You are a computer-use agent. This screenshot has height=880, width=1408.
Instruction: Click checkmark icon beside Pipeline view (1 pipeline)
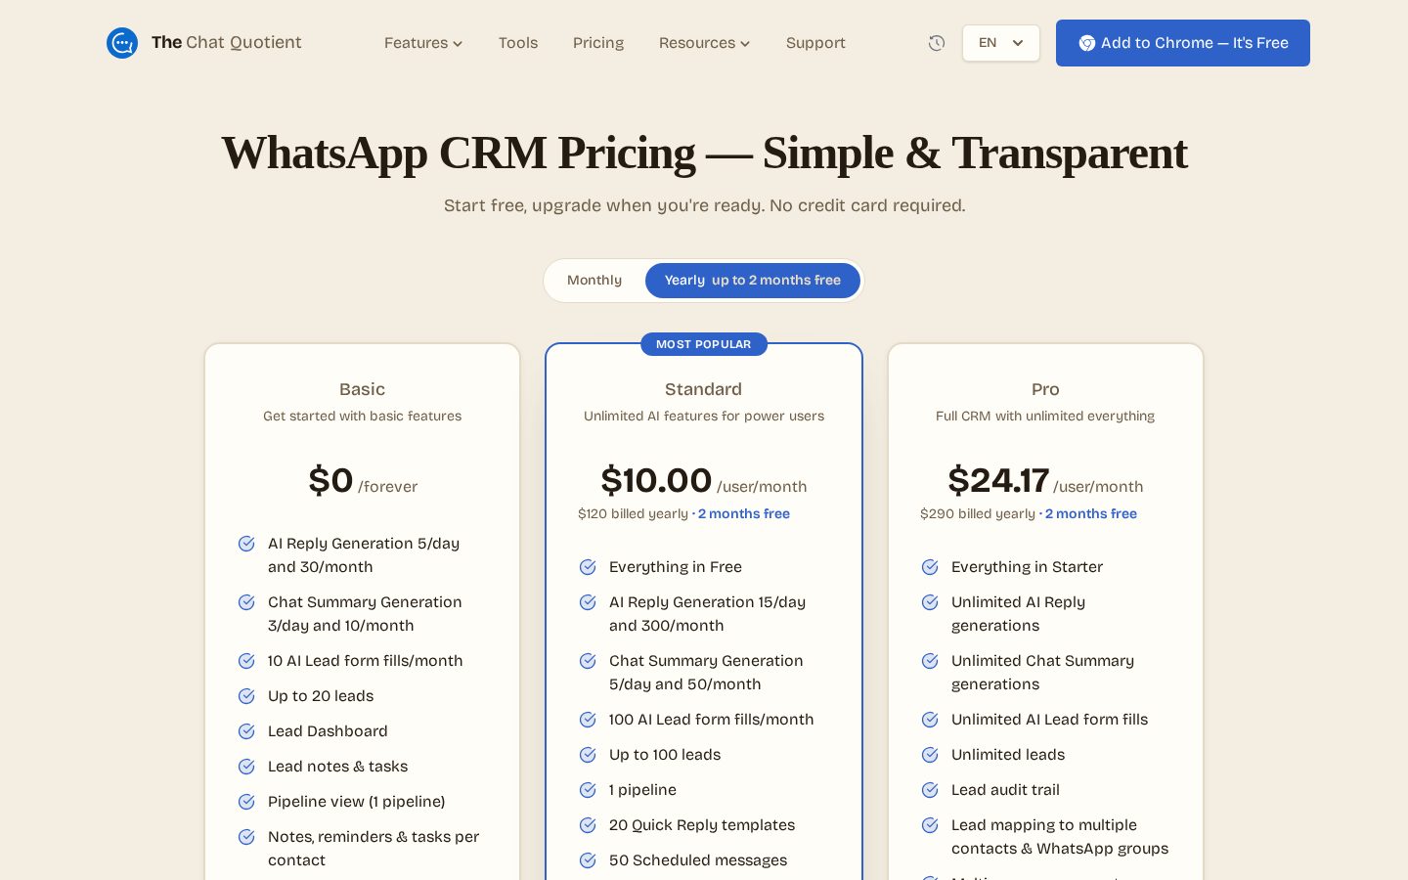point(246,802)
